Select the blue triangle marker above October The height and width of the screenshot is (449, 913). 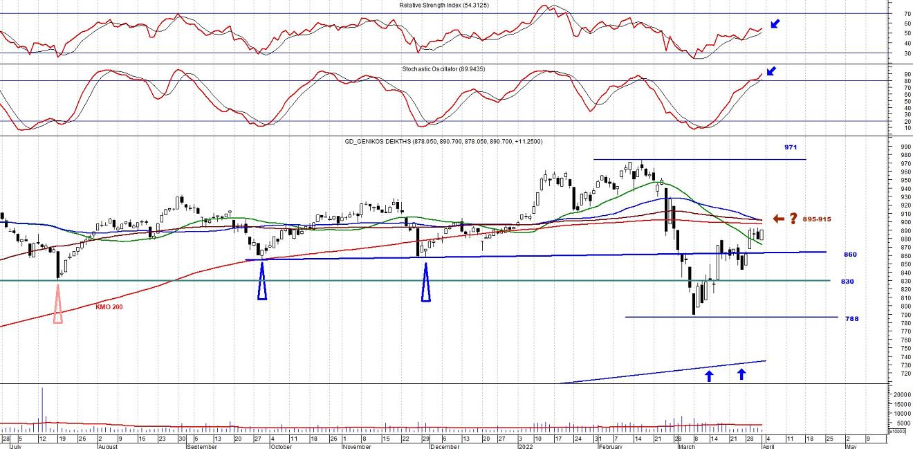pyautogui.click(x=262, y=284)
